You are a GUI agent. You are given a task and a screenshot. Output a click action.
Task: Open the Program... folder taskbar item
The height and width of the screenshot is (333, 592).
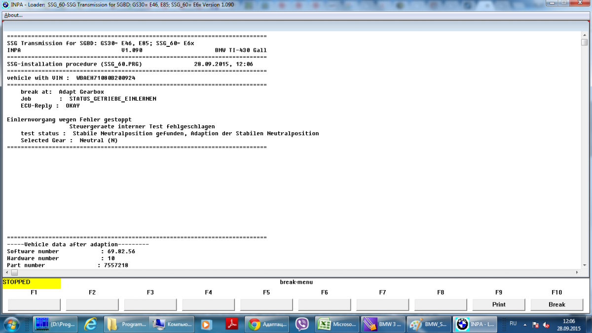pyautogui.click(x=127, y=325)
